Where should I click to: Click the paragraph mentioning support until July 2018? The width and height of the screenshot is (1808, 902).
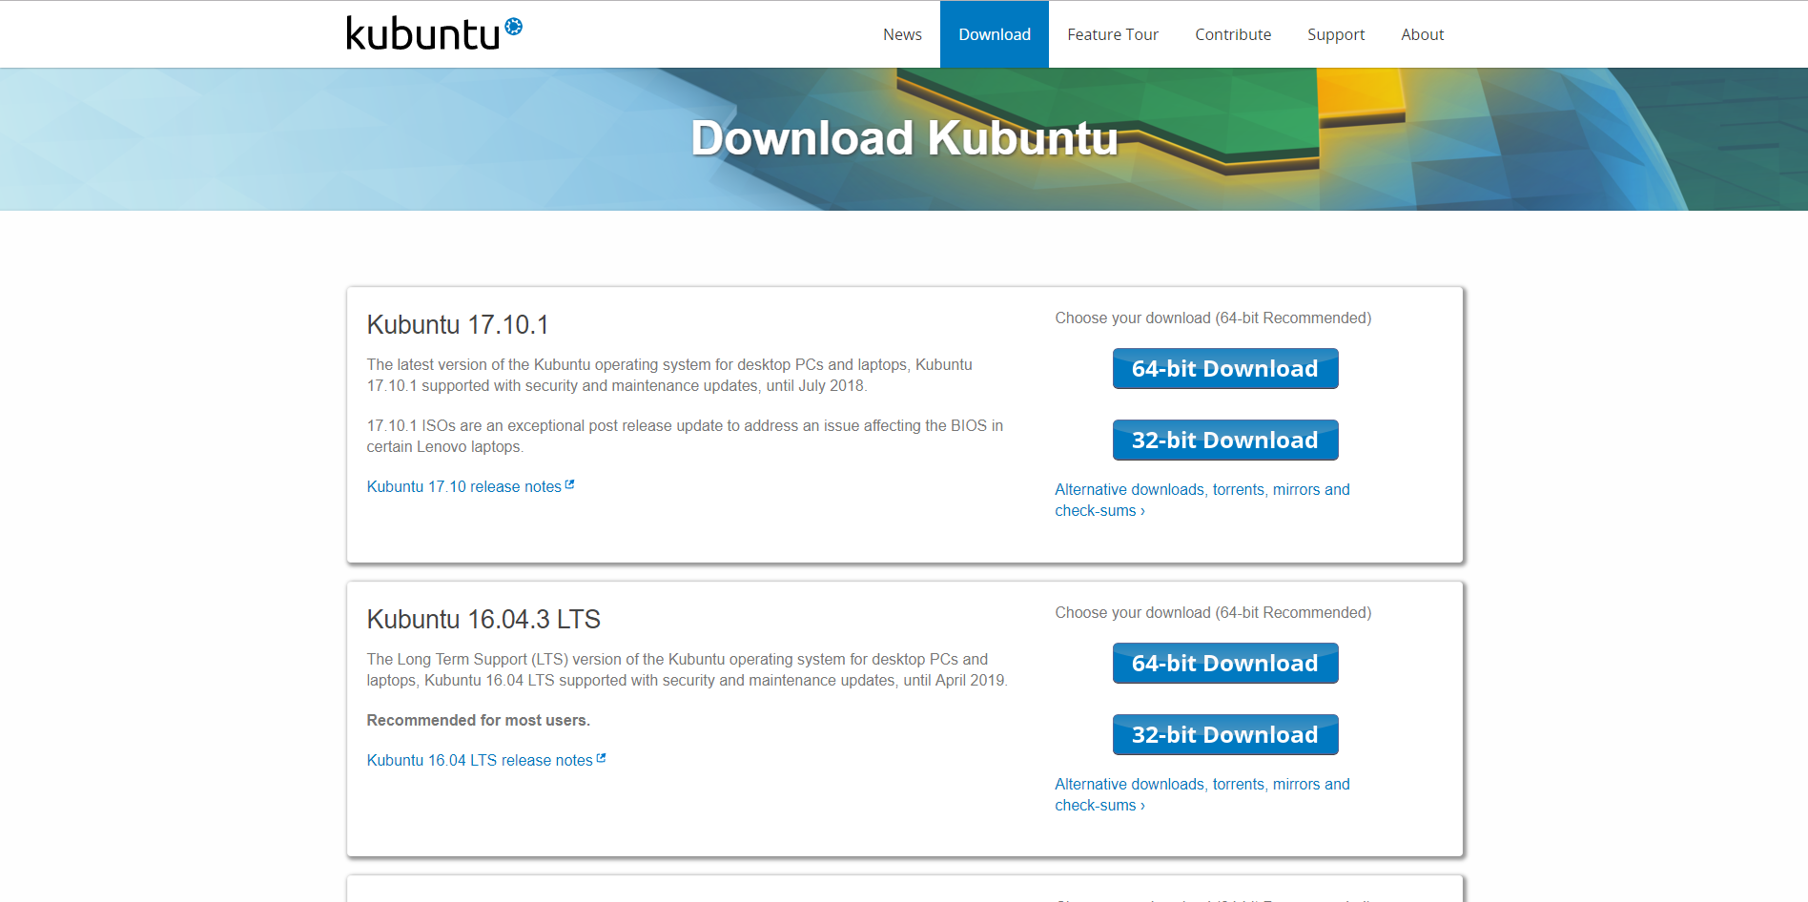point(669,375)
